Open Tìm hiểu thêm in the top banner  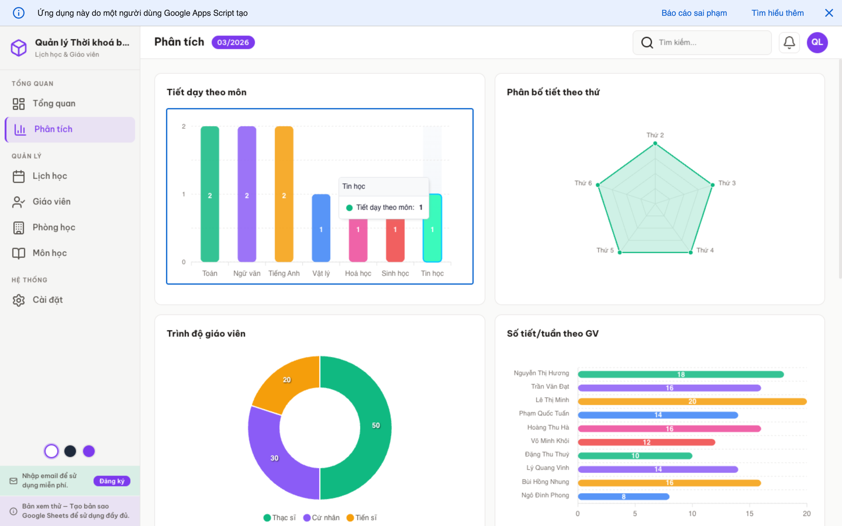(777, 13)
